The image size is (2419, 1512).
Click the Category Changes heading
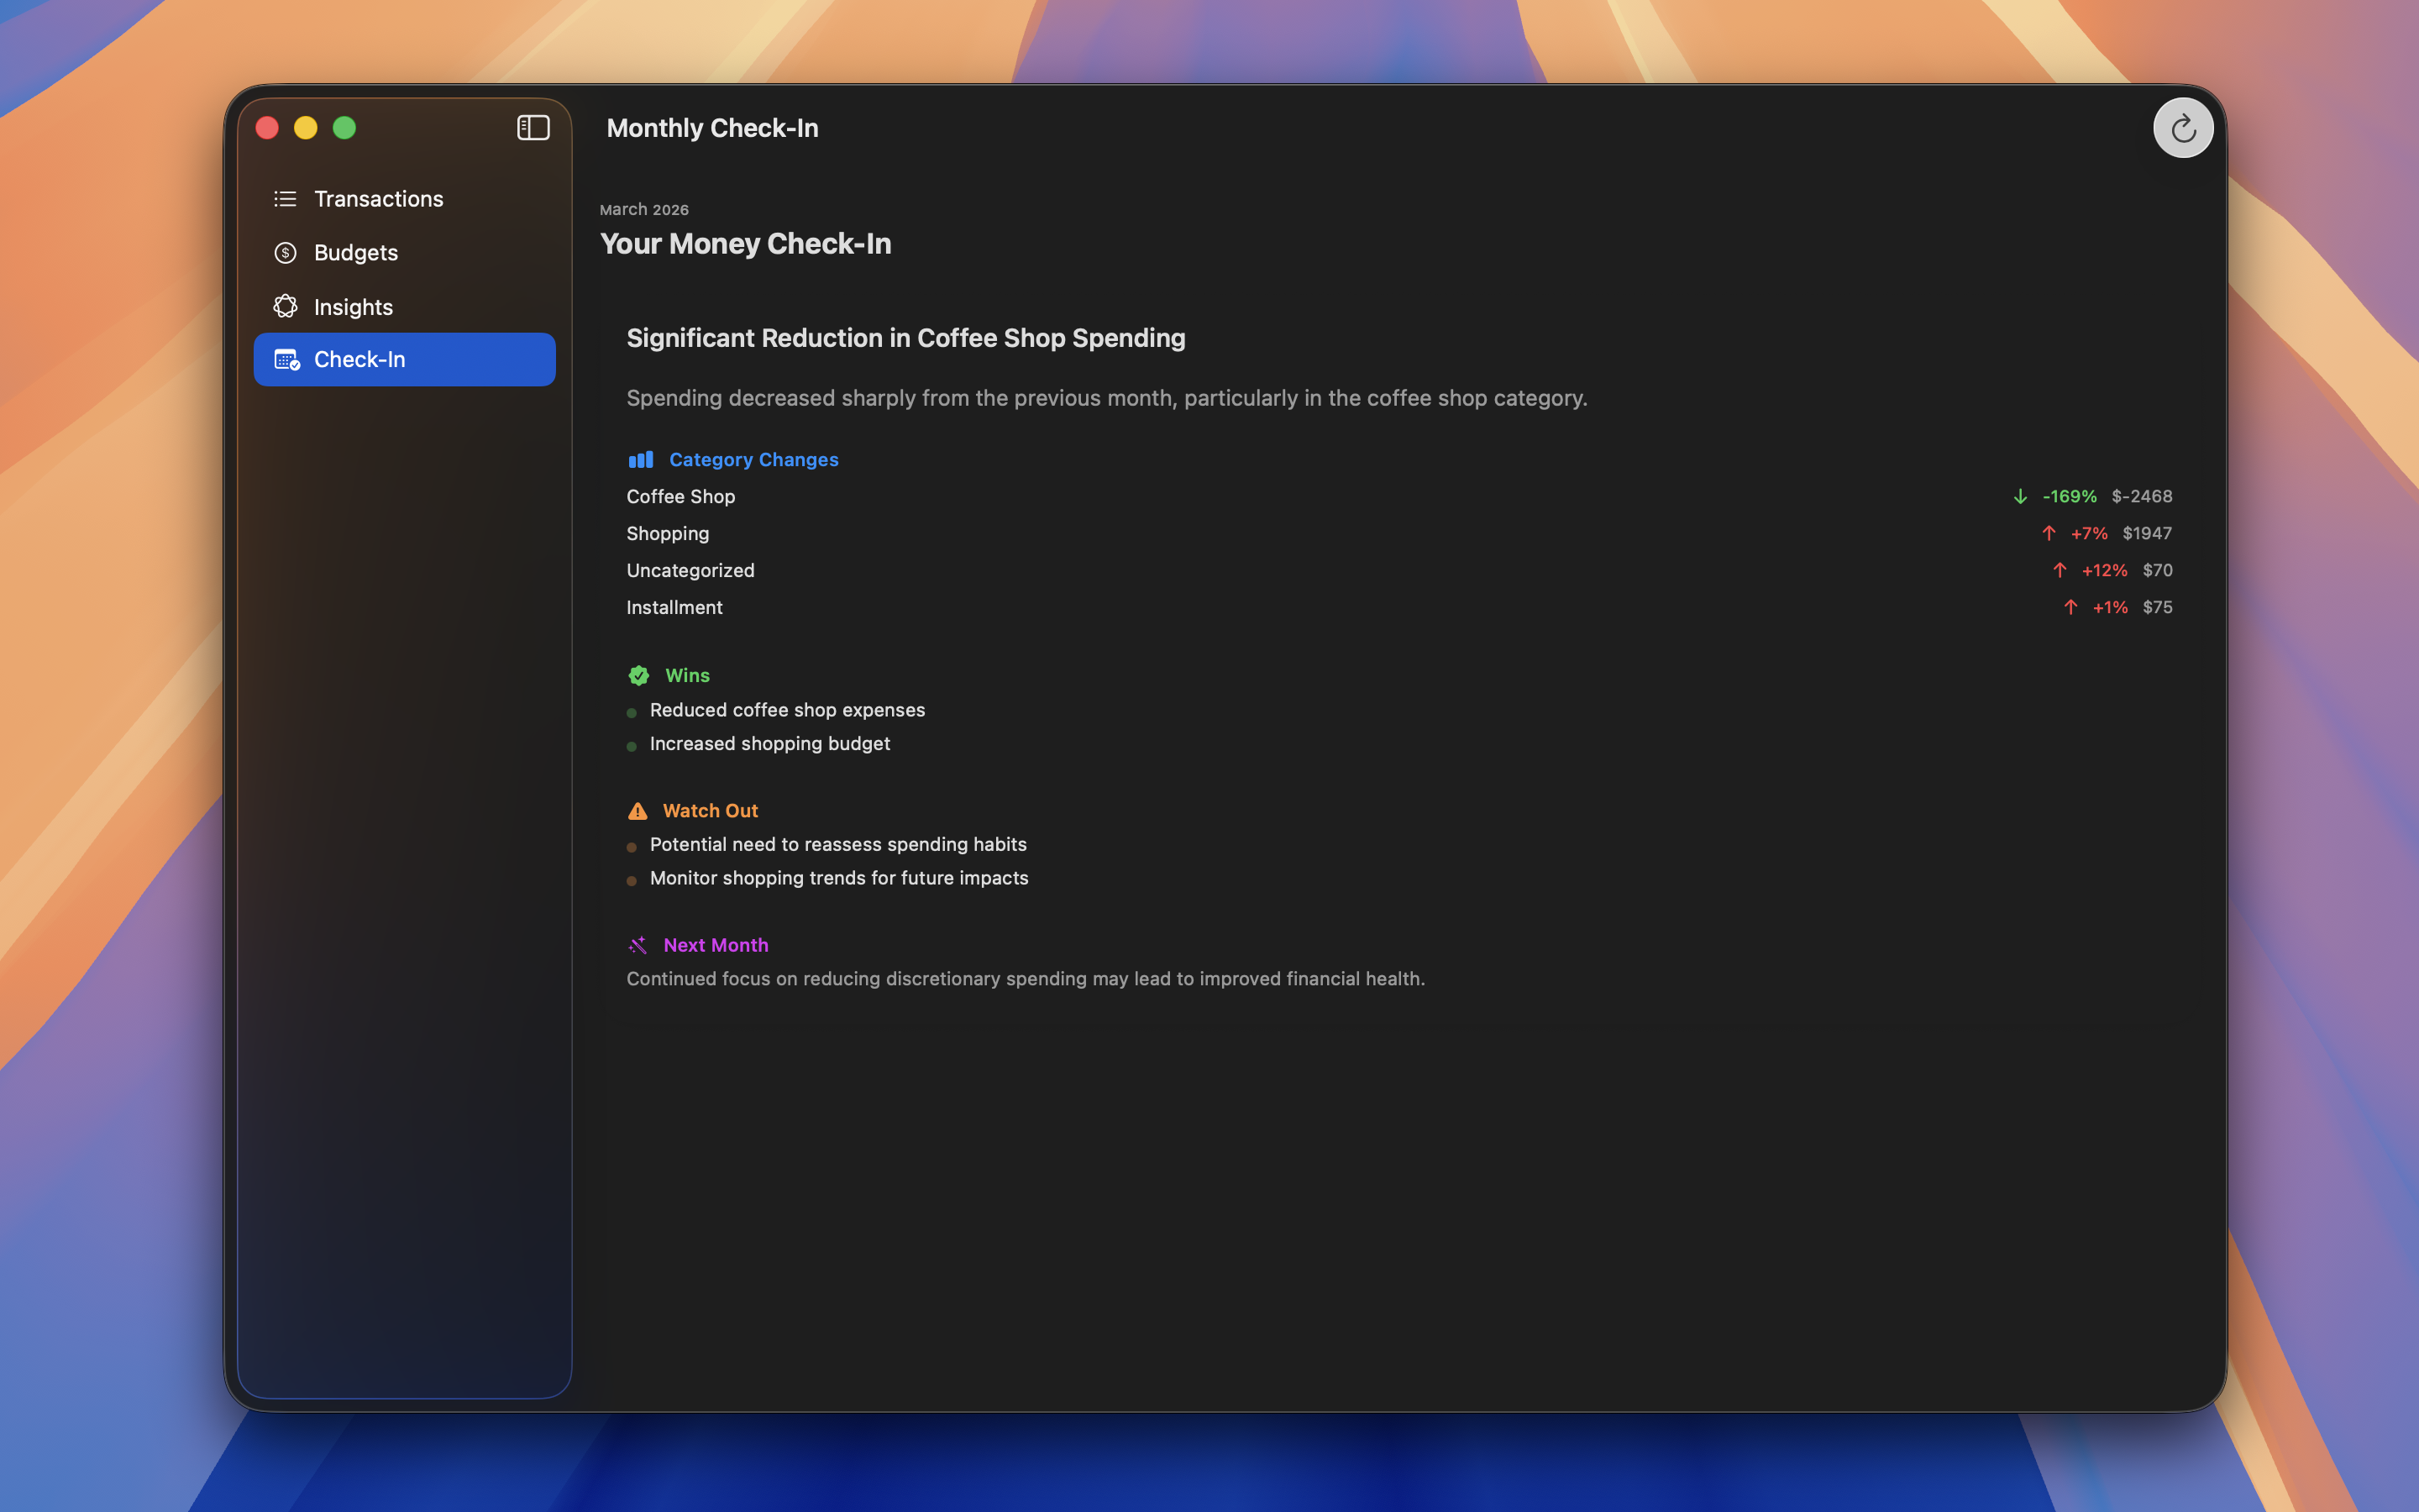pyautogui.click(x=753, y=460)
